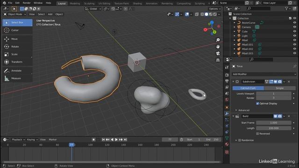Collapse the Subdivision modifier panel
Screen dimensions: 299x168
tap(233, 82)
